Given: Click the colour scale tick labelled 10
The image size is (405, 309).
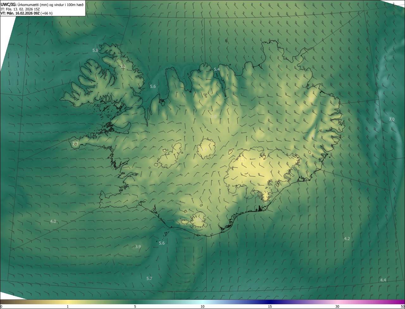Looking at the screenshot, I should [202, 306].
